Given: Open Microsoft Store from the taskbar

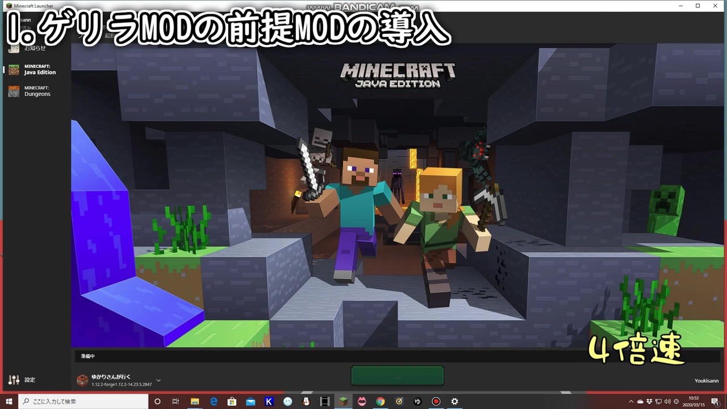Looking at the screenshot, I should [232, 401].
